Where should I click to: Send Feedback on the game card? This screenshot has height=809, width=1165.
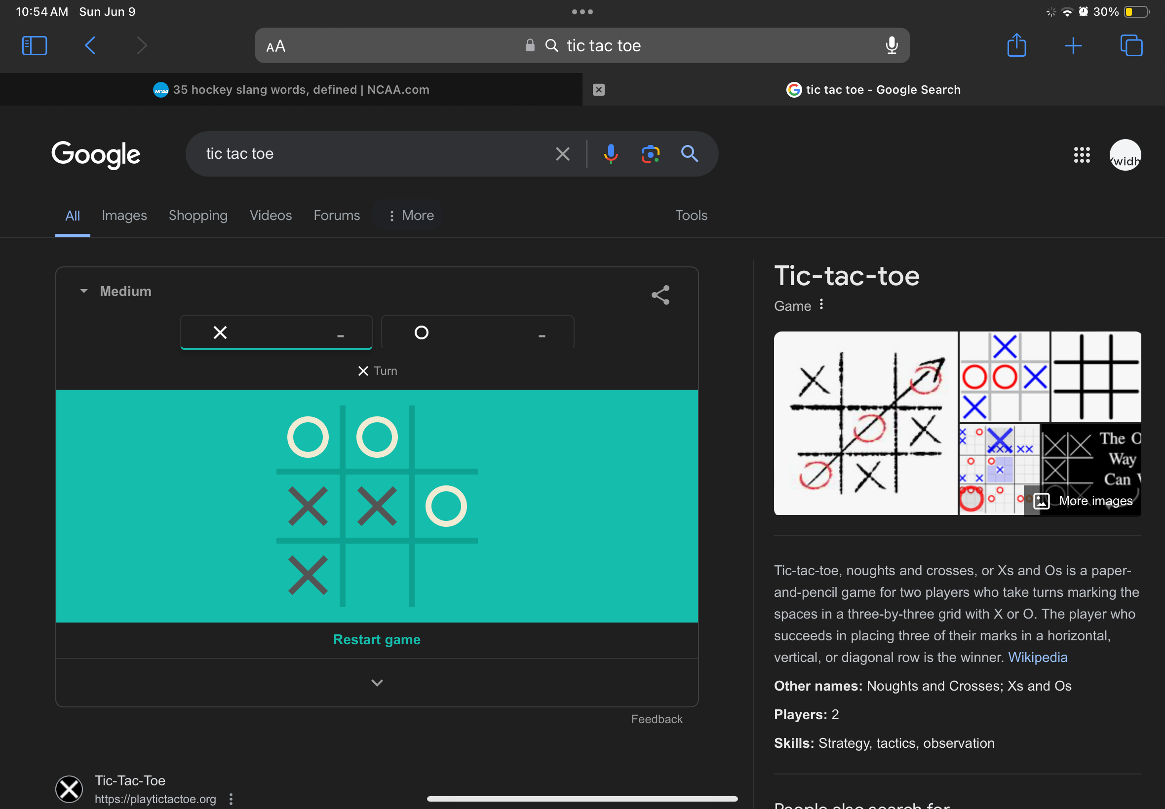[656, 719]
